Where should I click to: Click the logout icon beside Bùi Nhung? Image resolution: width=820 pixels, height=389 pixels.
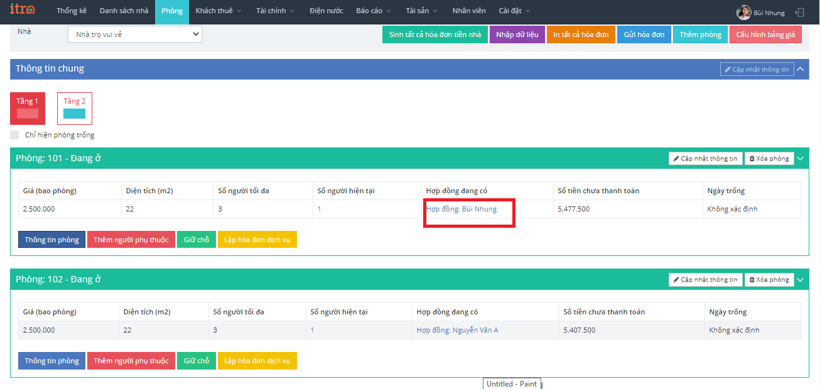click(799, 13)
